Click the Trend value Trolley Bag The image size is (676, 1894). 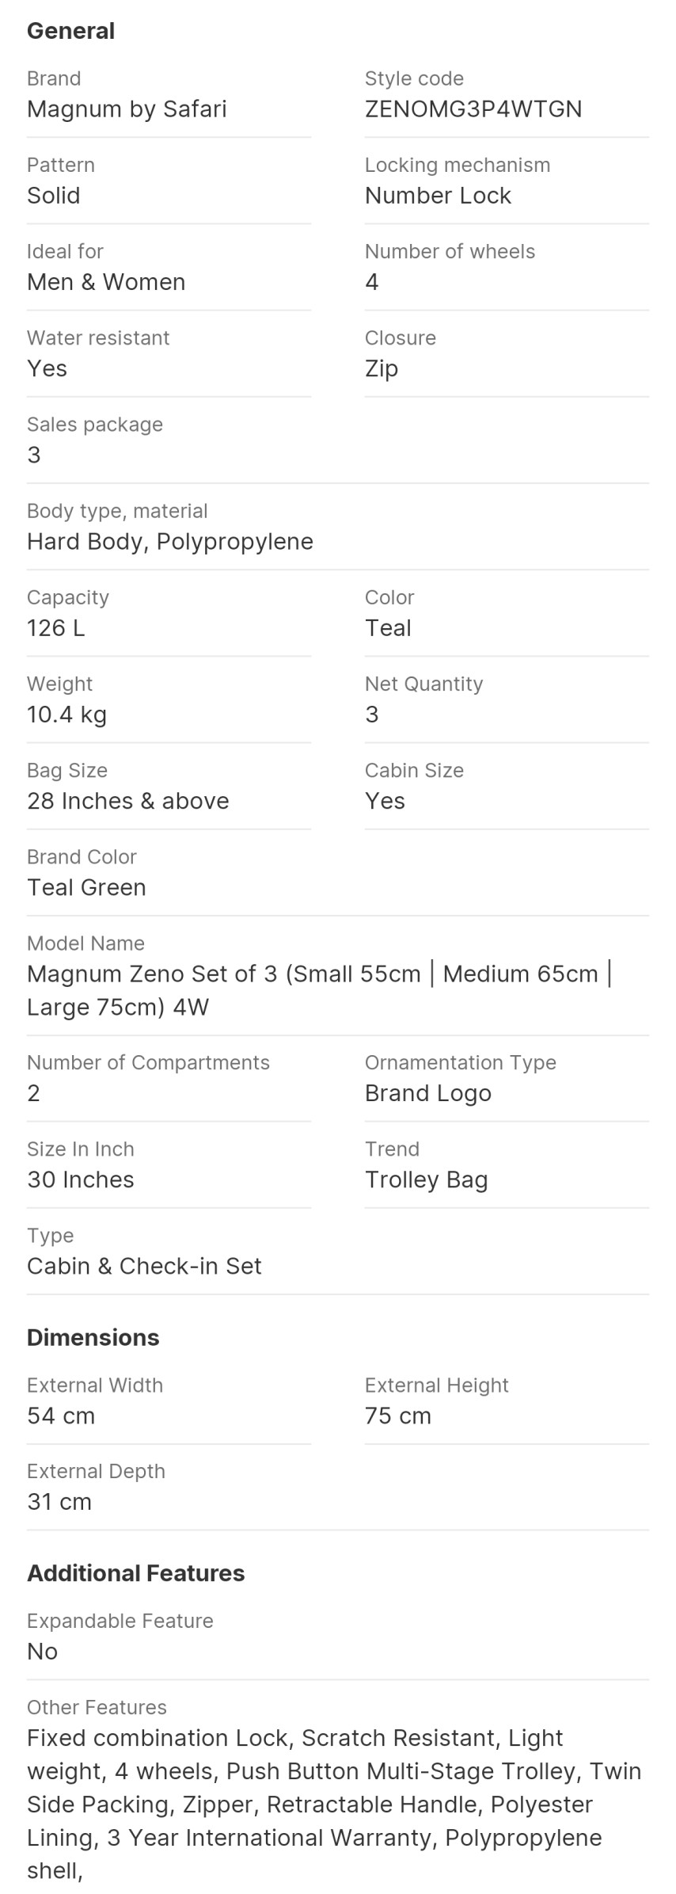coord(426,1179)
